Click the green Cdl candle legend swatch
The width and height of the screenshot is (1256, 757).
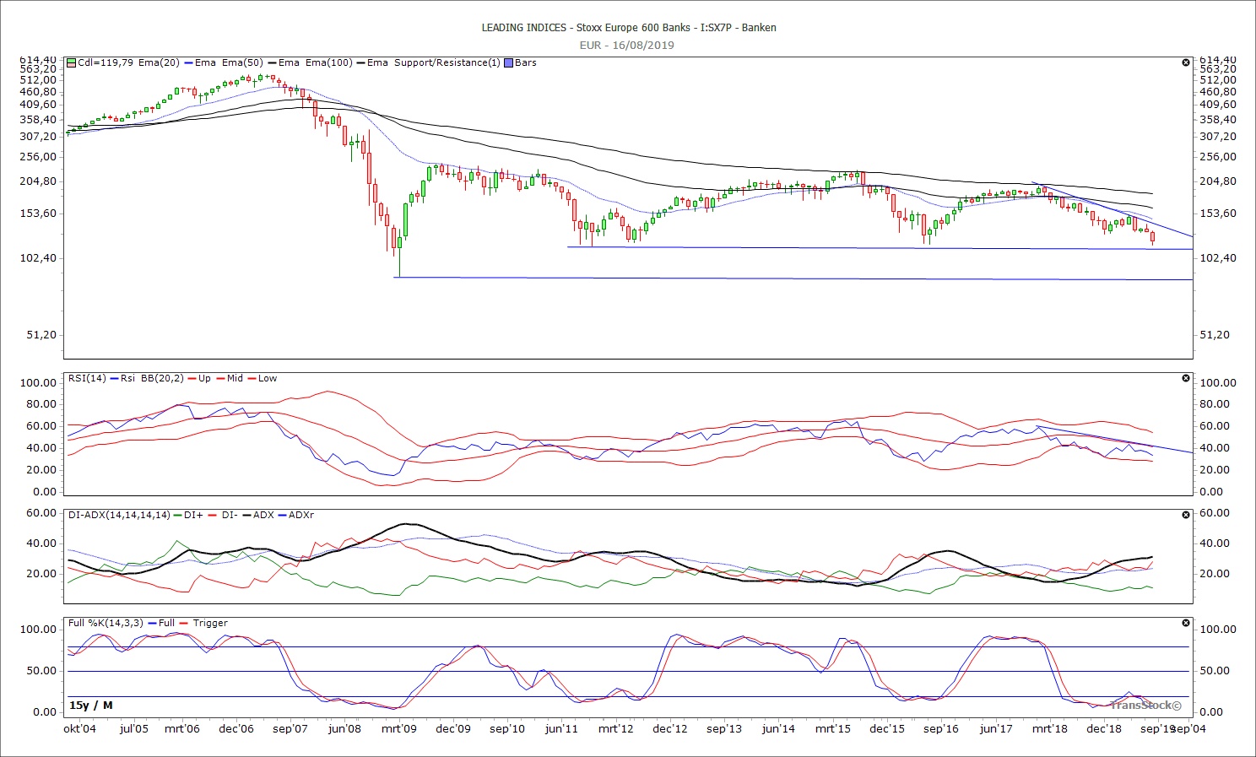pos(72,62)
